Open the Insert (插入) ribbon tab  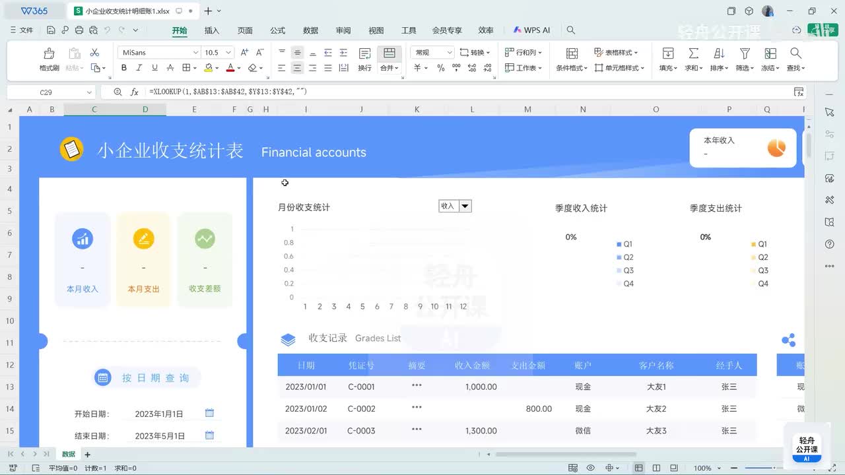click(212, 30)
